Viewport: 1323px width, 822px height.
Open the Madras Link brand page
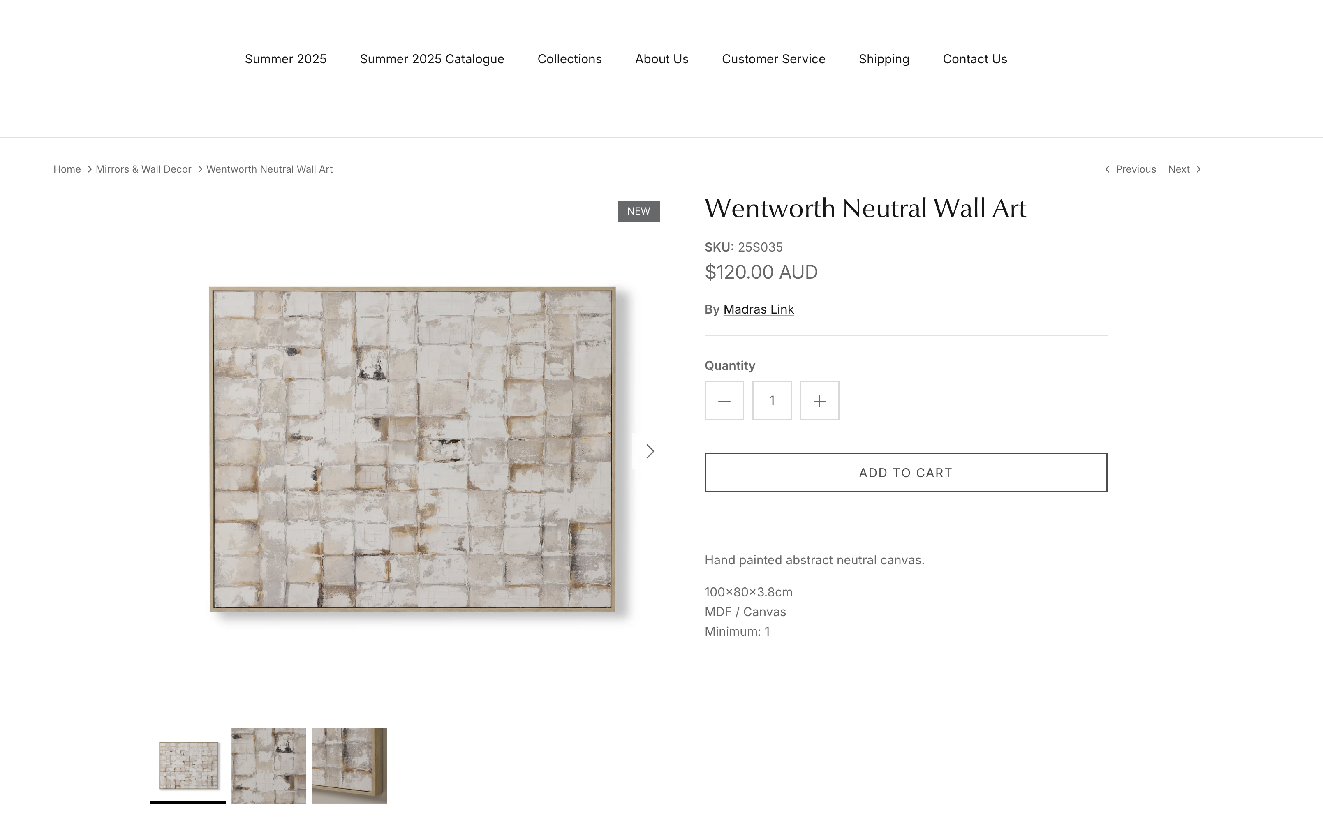(759, 309)
